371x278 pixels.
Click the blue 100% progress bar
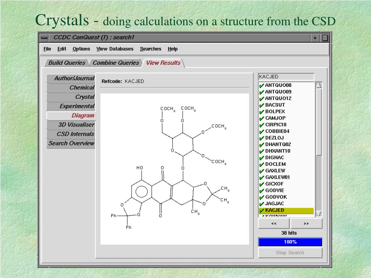tap(290, 242)
